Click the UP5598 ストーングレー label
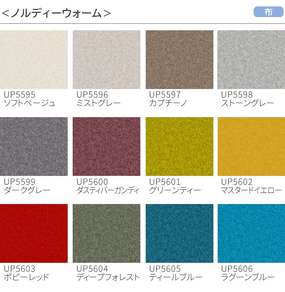The width and height of the screenshot is (285, 292). point(247,99)
